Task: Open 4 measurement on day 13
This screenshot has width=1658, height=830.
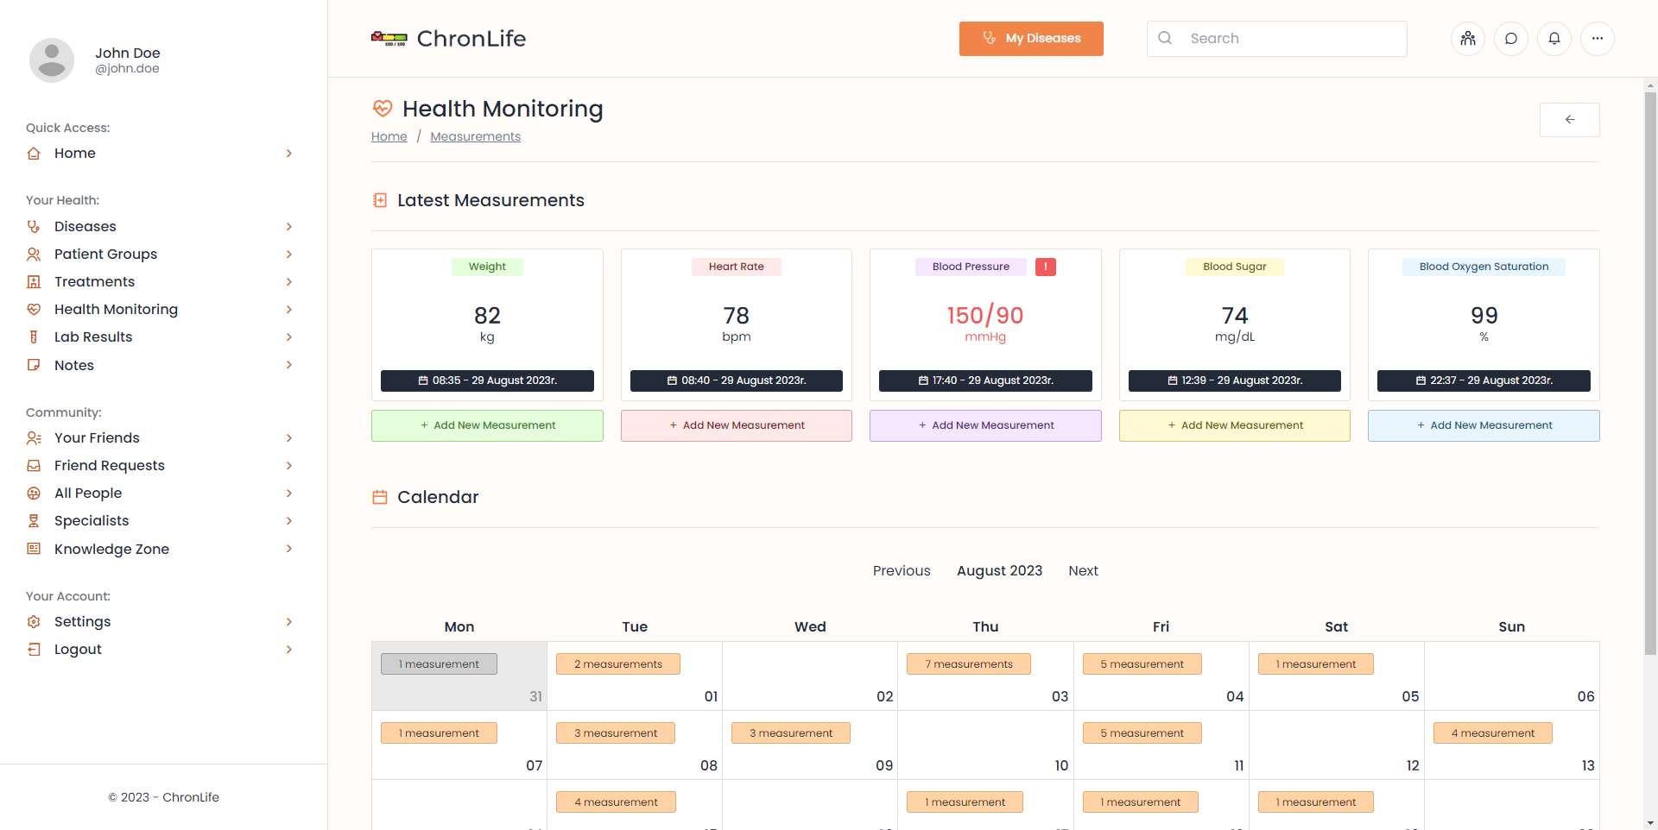Action: pos(1493,733)
